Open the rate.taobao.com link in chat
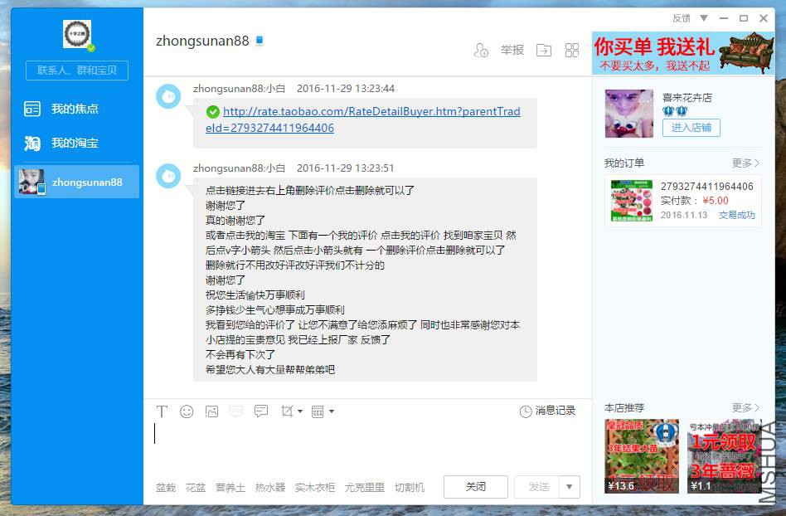The image size is (786, 516). (x=363, y=119)
